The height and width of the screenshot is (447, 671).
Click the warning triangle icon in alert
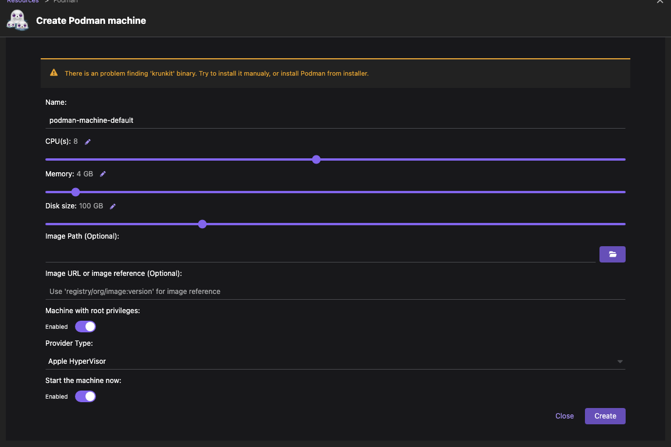(54, 73)
